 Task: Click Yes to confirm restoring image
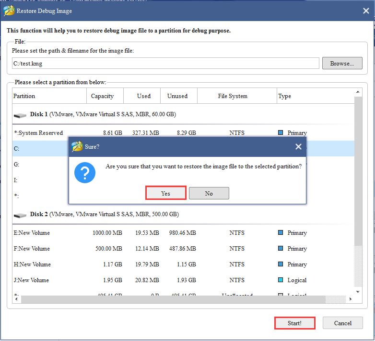pos(165,193)
